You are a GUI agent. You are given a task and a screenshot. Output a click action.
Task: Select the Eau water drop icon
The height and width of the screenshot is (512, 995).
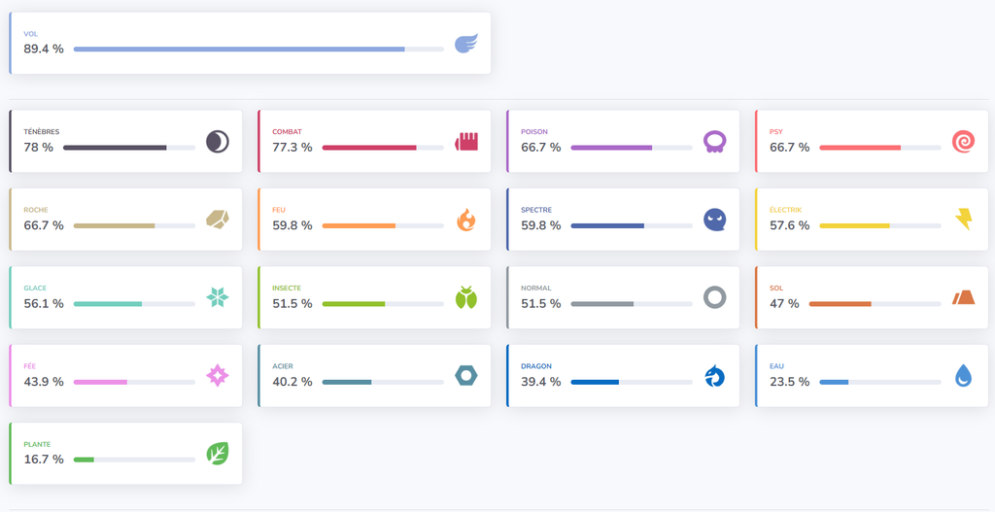pos(963,376)
